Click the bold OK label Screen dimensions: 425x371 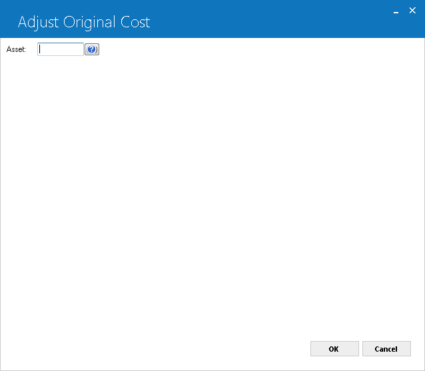click(334, 349)
